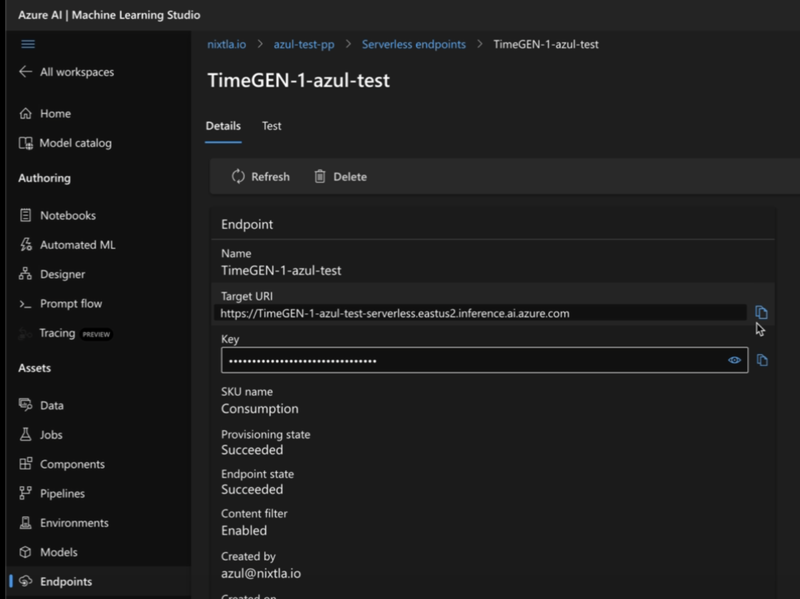
Task: Refresh the endpoint details
Action: [x=261, y=177]
